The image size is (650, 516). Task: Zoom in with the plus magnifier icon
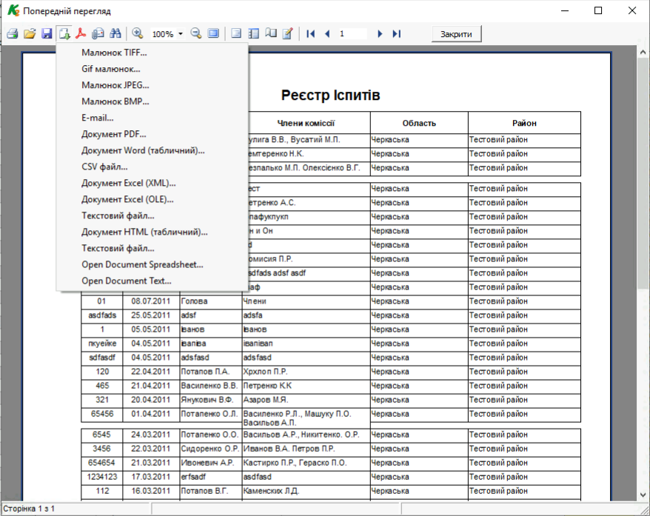[x=137, y=33]
